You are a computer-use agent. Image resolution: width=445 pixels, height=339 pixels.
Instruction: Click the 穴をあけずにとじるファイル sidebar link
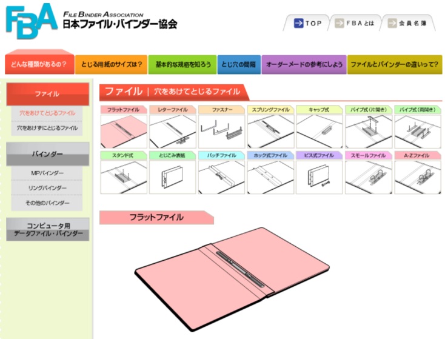click(x=47, y=129)
